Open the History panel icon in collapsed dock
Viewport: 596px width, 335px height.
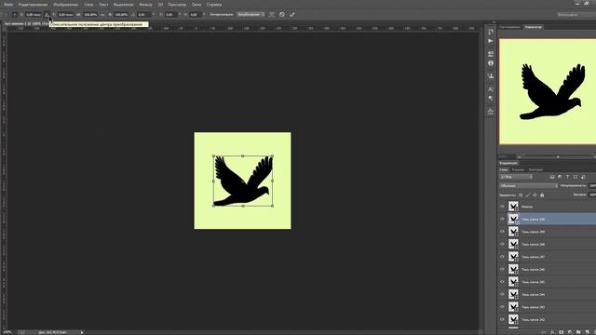491,32
